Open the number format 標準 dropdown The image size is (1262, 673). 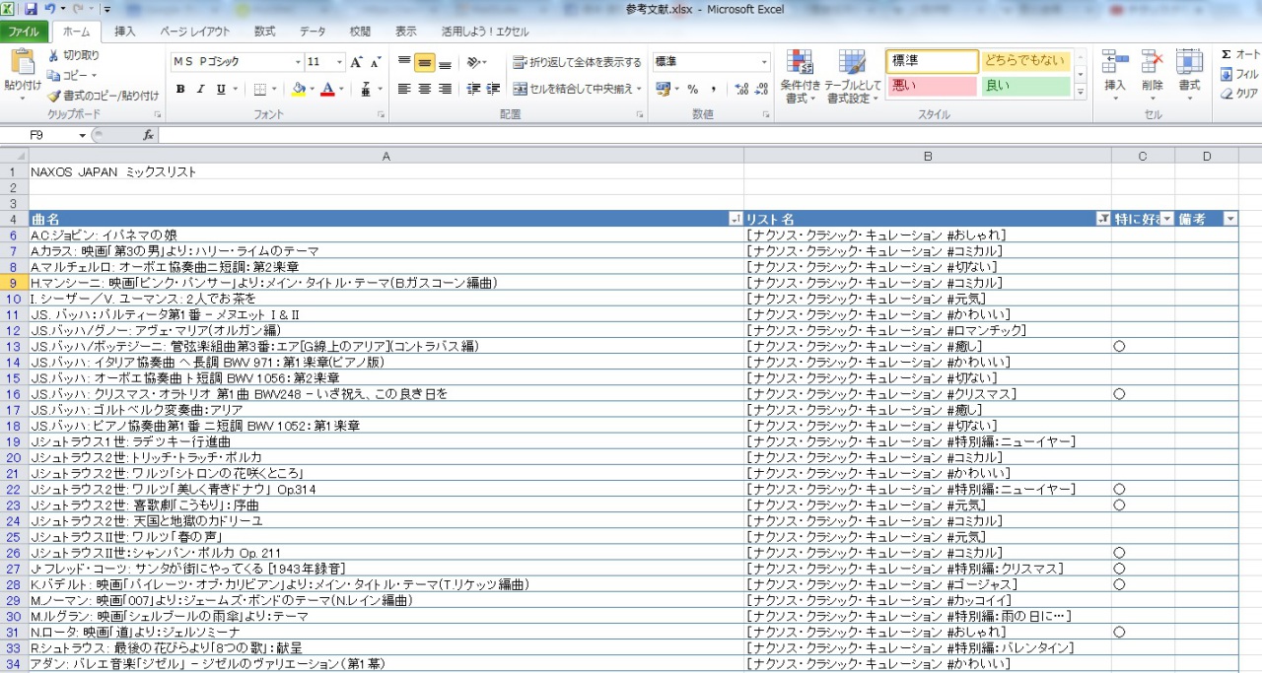[764, 62]
